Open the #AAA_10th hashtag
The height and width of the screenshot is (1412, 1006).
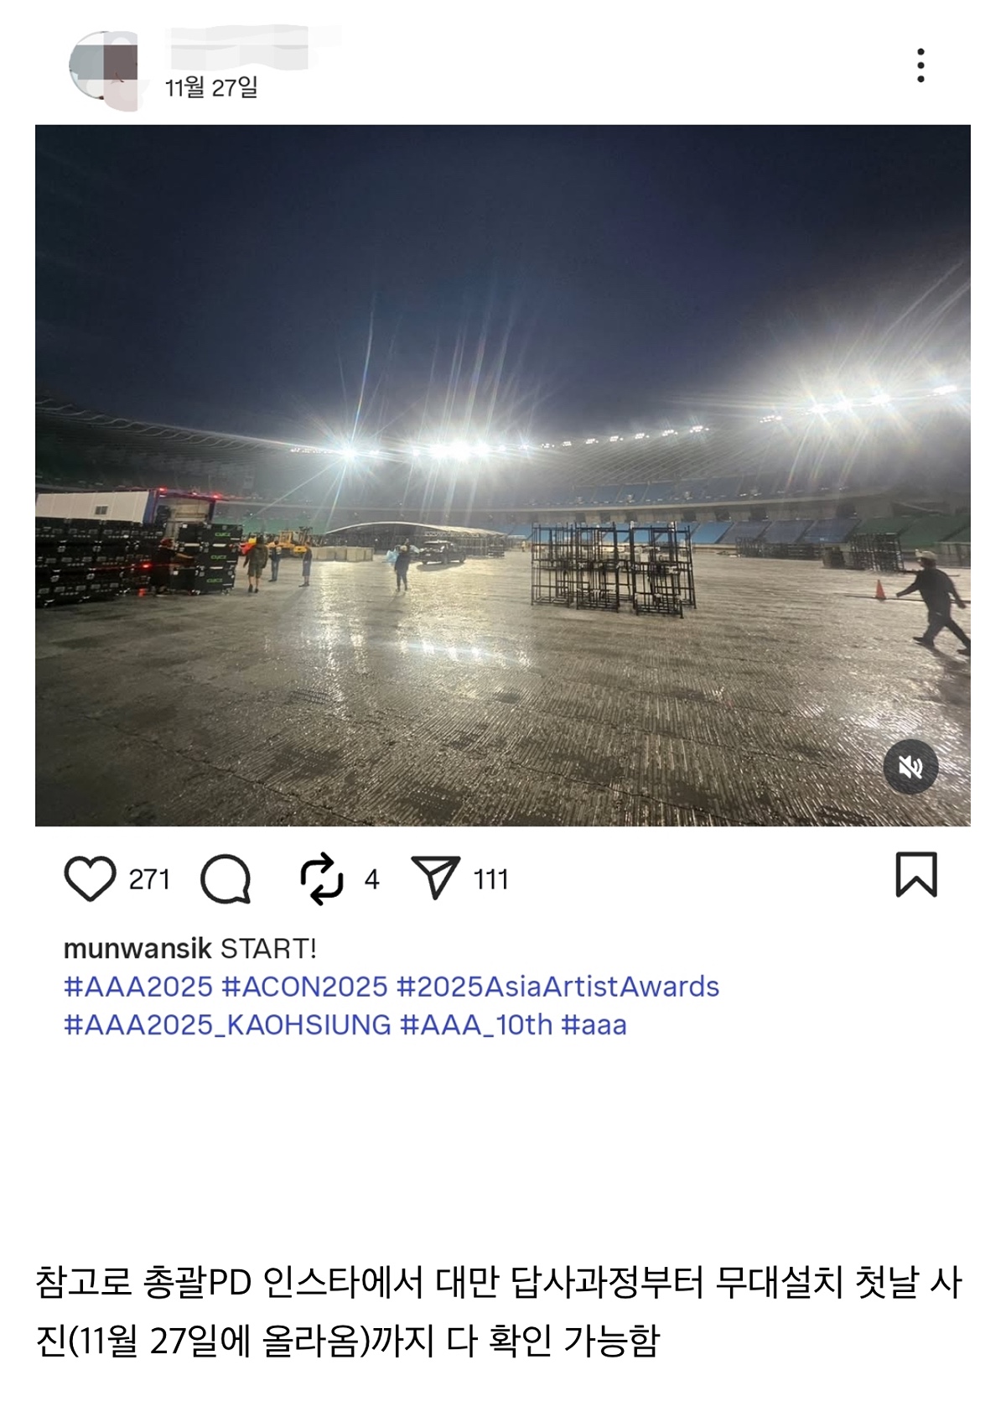tap(477, 1024)
